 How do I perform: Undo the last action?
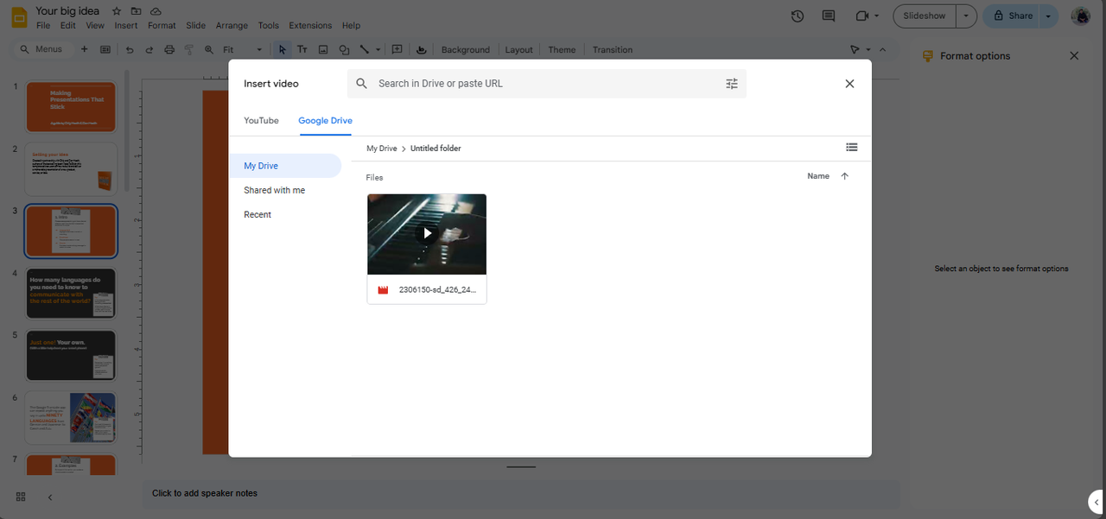point(130,50)
